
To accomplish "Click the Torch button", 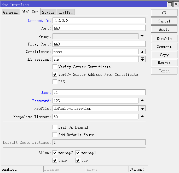I will 164,71.
